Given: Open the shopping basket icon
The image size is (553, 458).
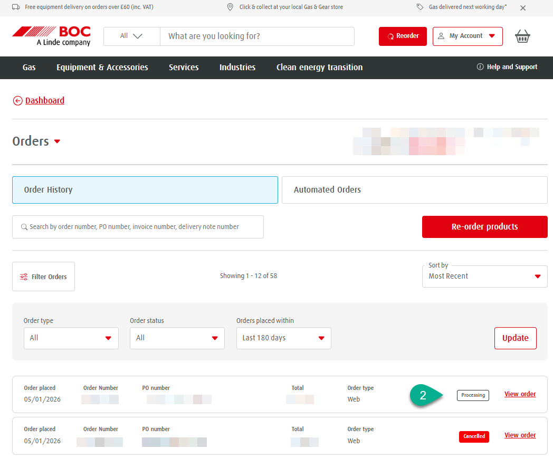Looking at the screenshot, I should click(x=522, y=36).
